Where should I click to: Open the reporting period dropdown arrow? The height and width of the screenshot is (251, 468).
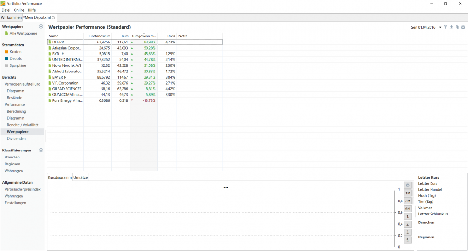(x=440, y=27)
